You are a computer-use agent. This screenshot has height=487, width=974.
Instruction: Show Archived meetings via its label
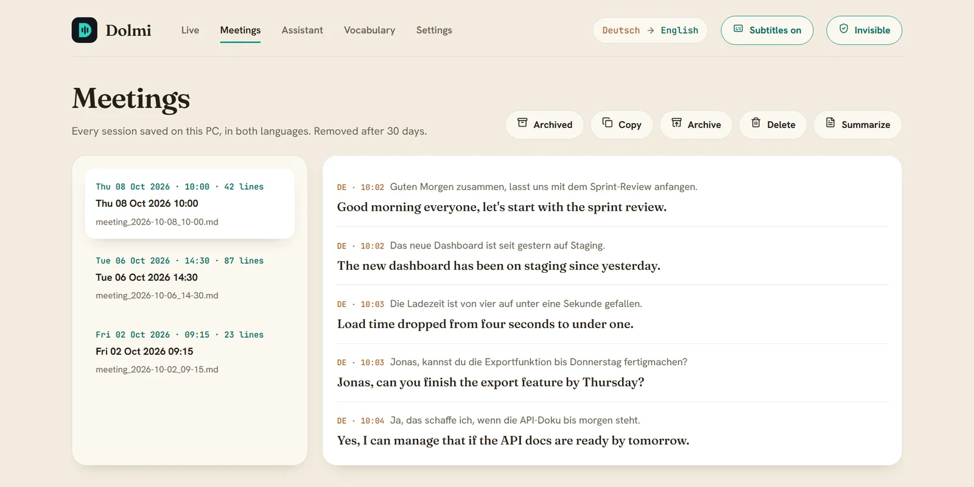(x=553, y=125)
